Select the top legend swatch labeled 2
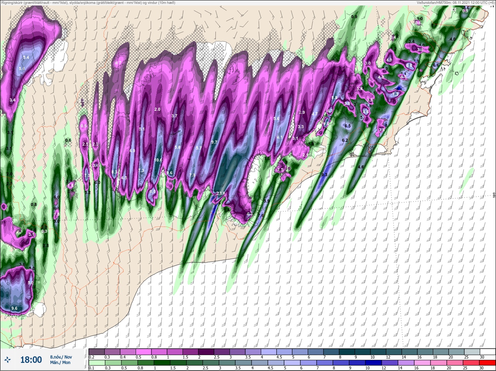The height and width of the screenshot is (371, 496). pyautogui.click(x=207, y=352)
